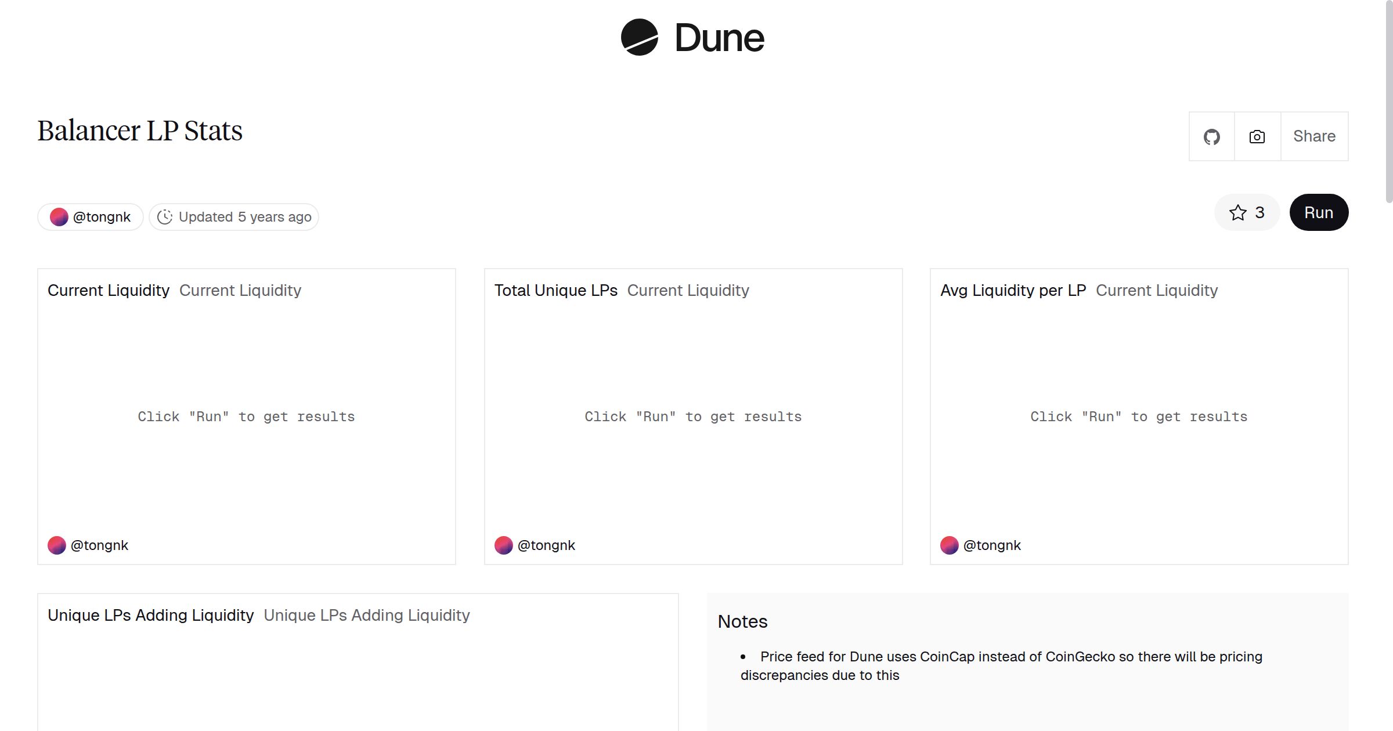Open the GitHub repository icon
The image size is (1393, 731).
pyautogui.click(x=1211, y=137)
